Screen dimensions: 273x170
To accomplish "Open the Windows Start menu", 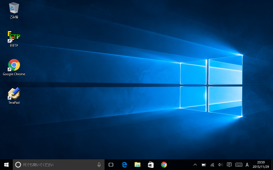I will coord(6,164).
